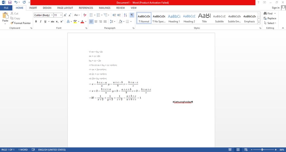Image resolution: width=286 pixels, height=152 pixels.
Task: Apply subscript formatting
Action: (57, 21)
